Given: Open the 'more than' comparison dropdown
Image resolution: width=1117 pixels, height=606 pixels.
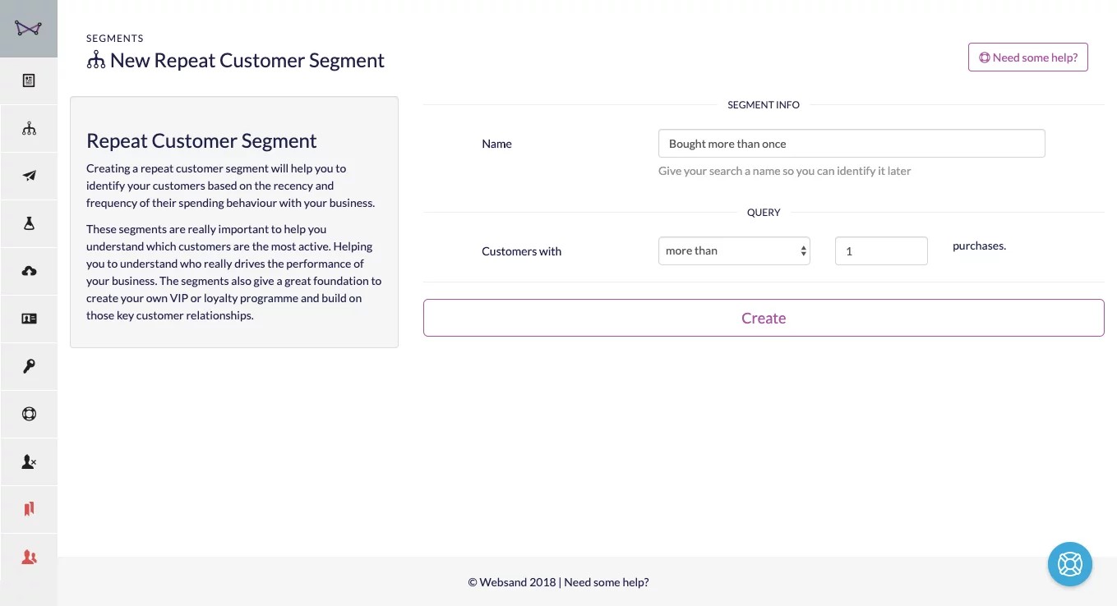Looking at the screenshot, I should click(x=734, y=251).
